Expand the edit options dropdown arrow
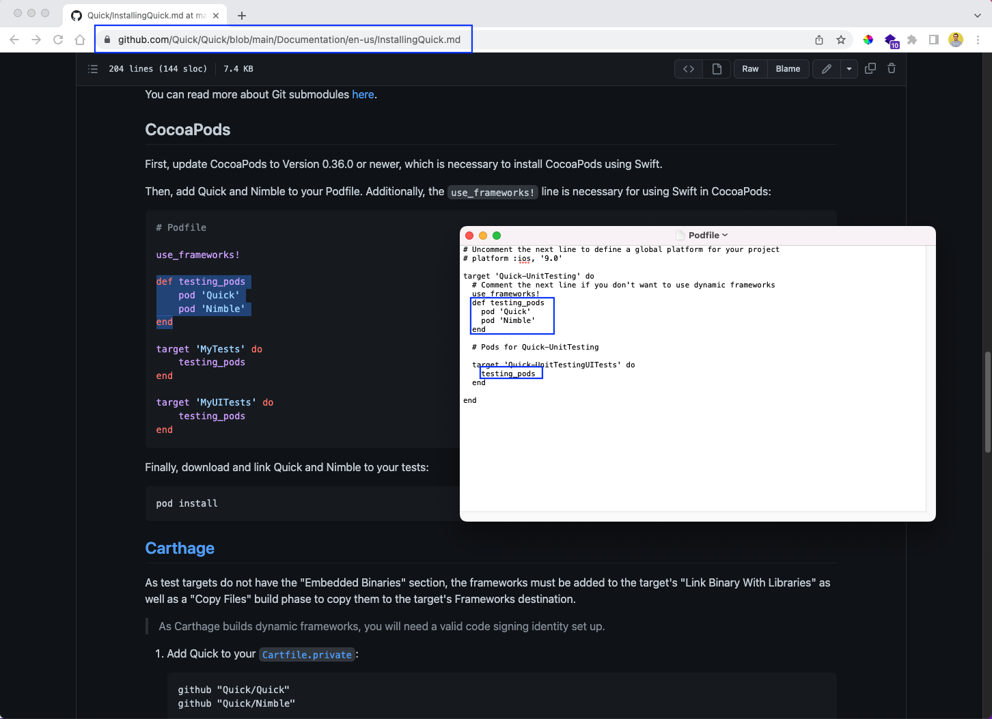 [x=849, y=69]
